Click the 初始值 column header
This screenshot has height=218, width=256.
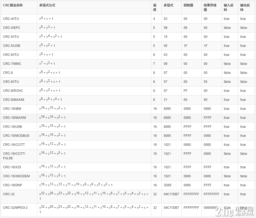[188, 5]
